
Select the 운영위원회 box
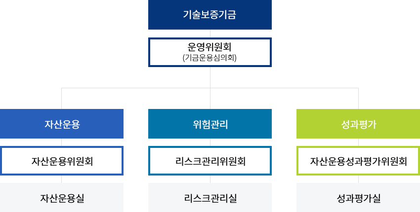tap(210, 47)
